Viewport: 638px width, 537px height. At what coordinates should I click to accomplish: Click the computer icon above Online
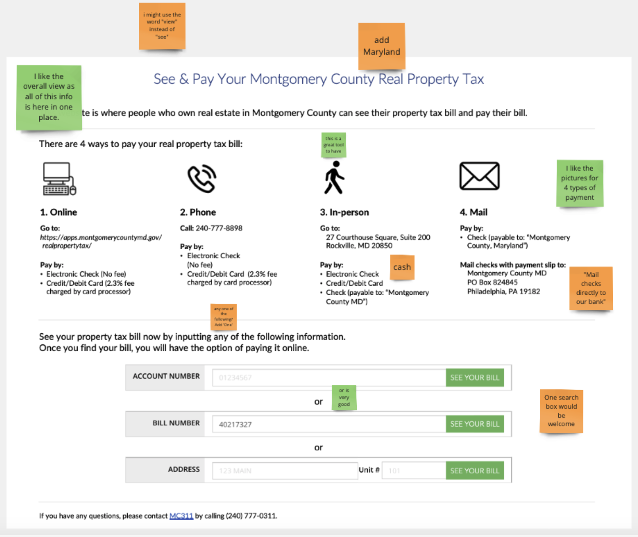[60, 179]
